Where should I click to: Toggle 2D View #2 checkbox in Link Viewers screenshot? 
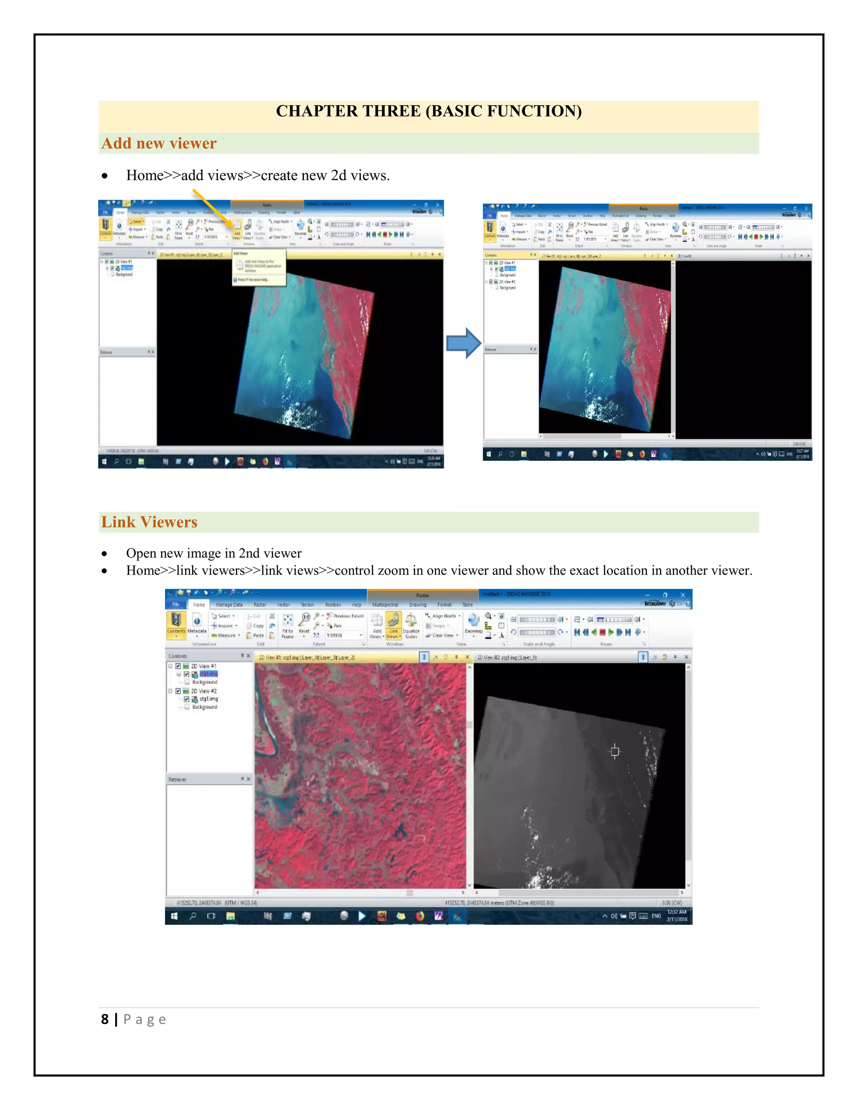178,691
